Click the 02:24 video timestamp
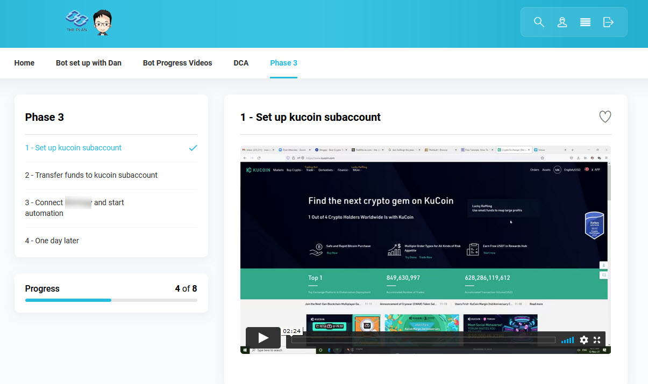This screenshot has width=648, height=384. (x=291, y=331)
